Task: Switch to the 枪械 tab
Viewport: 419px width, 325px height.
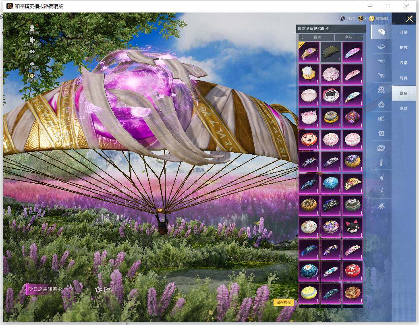Action: (x=404, y=48)
